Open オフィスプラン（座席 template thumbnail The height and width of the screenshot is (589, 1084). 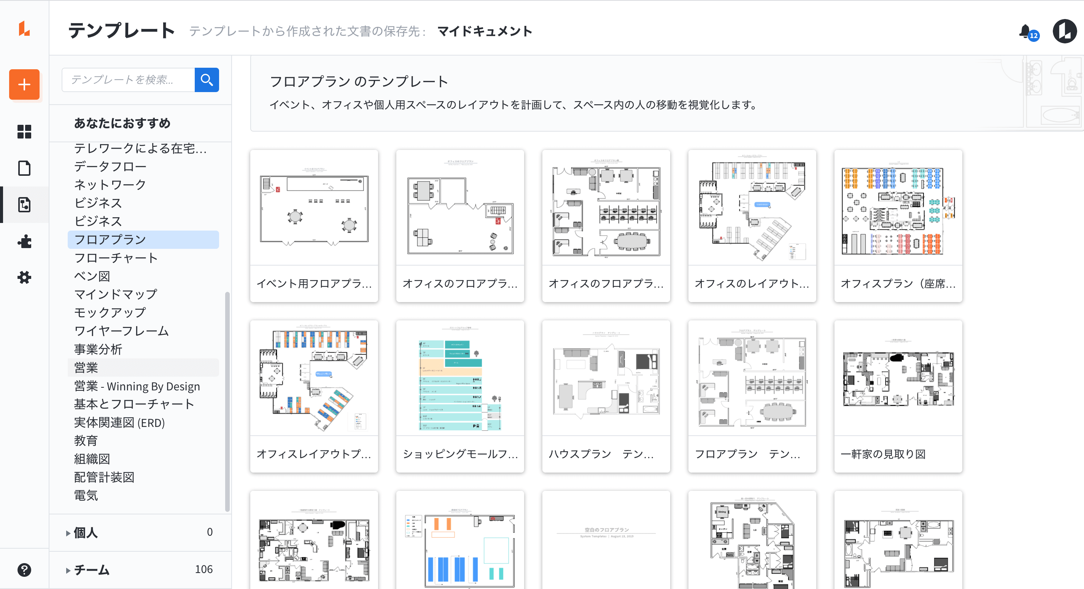[898, 208]
